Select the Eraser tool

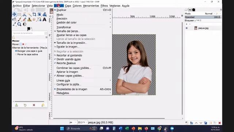(24, 19)
